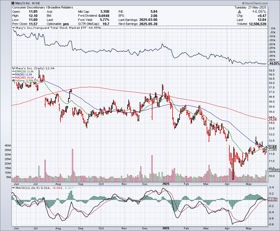Click the P/E value 5.84
This screenshot has height=231, width=280.
click(154, 12)
